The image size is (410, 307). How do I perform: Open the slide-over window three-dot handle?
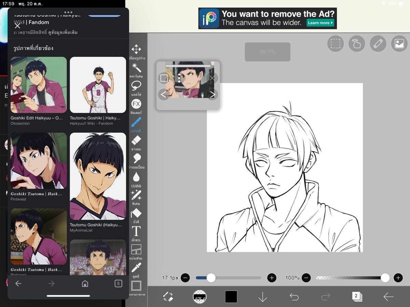coord(68,12)
